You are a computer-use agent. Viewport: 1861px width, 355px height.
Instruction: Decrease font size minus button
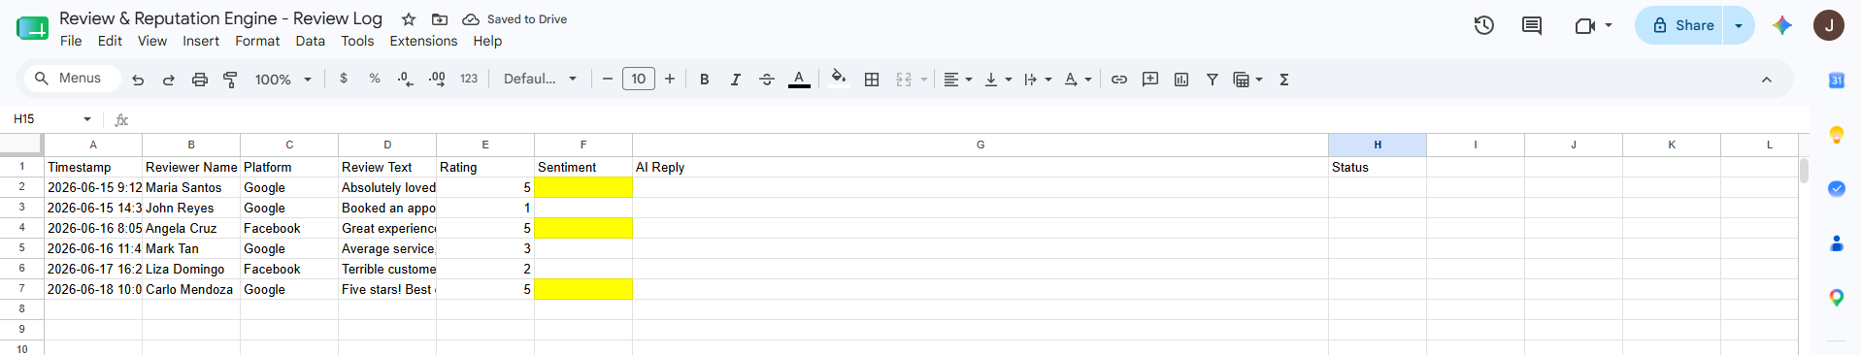click(x=608, y=80)
